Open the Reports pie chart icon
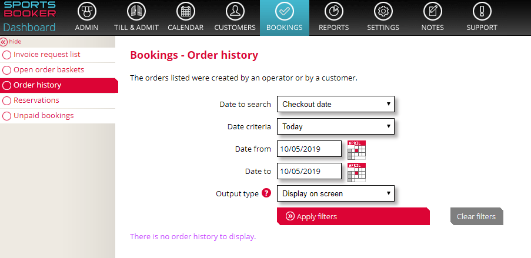The height and width of the screenshot is (258, 531). click(333, 11)
